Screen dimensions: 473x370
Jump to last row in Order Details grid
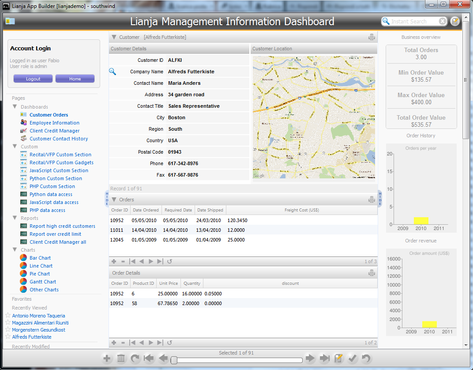click(x=160, y=343)
